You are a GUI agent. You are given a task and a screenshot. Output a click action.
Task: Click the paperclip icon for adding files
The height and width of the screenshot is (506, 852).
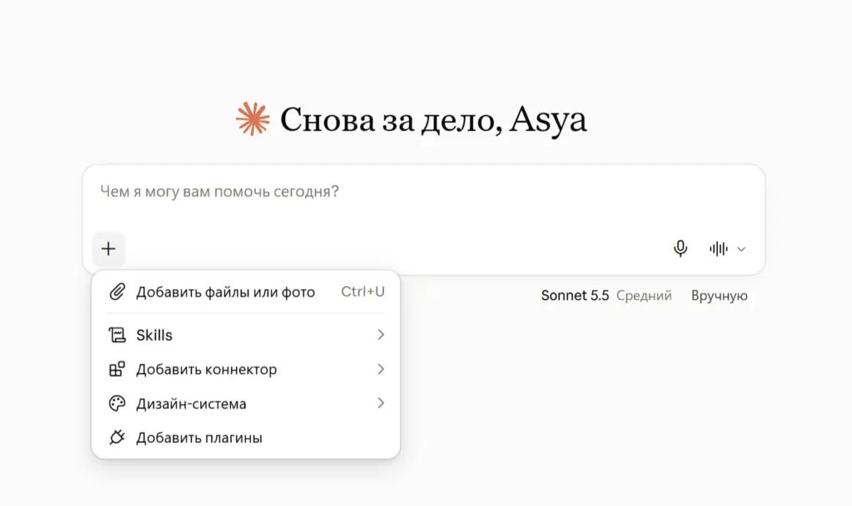click(x=117, y=292)
